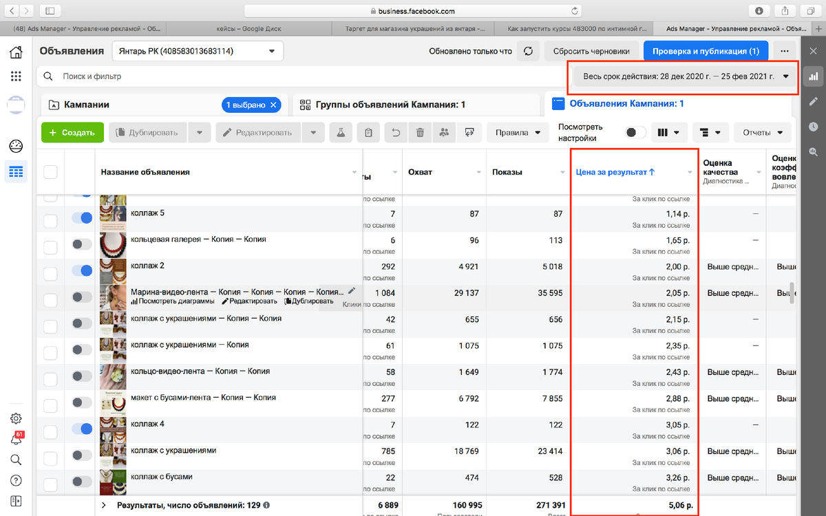The image size is (826, 516).
Task: Open the Янтарь РК account dropdown
Action: coord(197,51)
